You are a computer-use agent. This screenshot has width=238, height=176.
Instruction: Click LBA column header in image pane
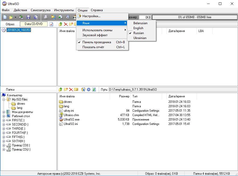[204, 31]
